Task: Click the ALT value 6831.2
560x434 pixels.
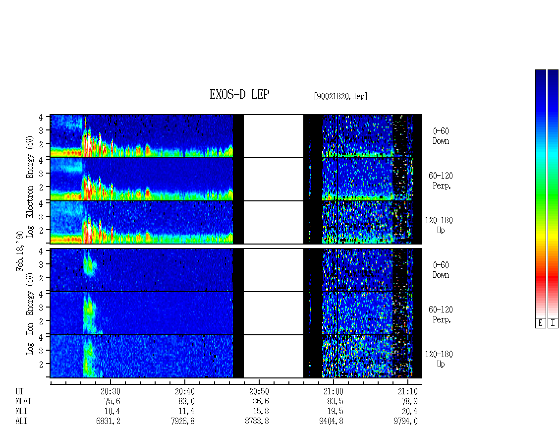Action: pyautogui.click(x=108, y=422)
